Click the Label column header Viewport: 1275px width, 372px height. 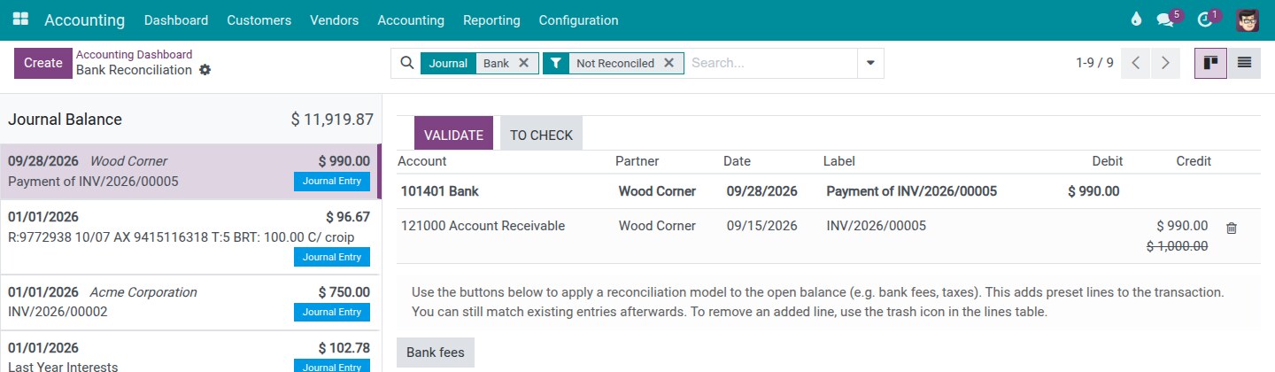(839, 161)
